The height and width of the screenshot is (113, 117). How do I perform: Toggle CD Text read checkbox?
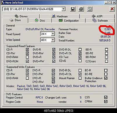pyautogui.click(x=80, y=57)
